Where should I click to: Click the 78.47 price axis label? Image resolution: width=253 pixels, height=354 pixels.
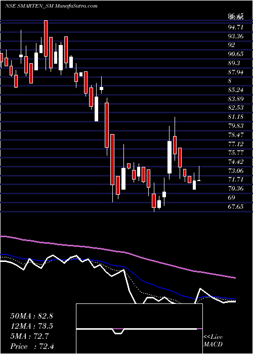[x=236, y=135]
